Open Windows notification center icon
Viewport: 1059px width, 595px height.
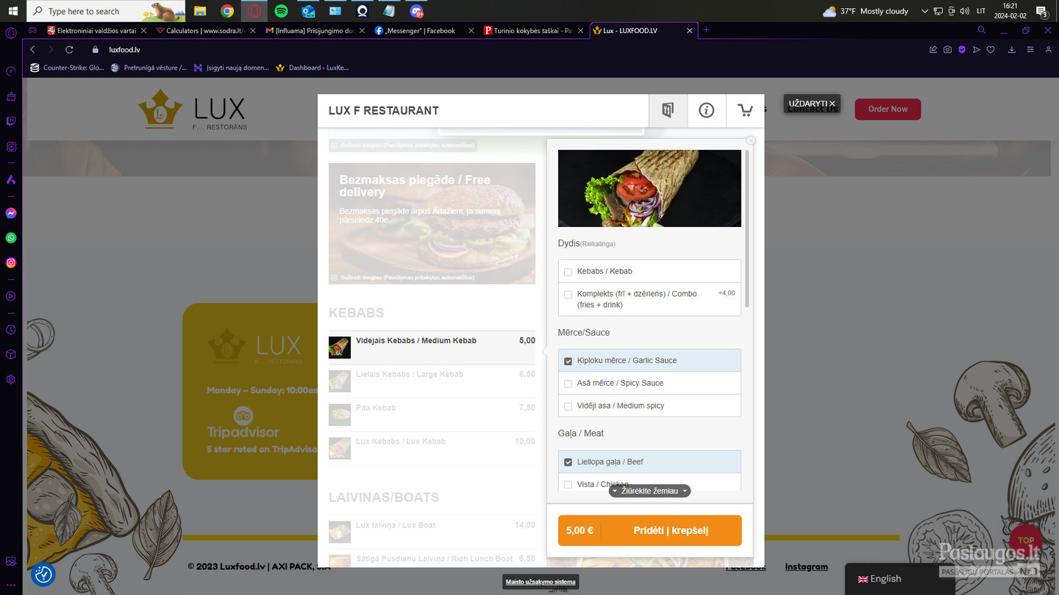1041,11
